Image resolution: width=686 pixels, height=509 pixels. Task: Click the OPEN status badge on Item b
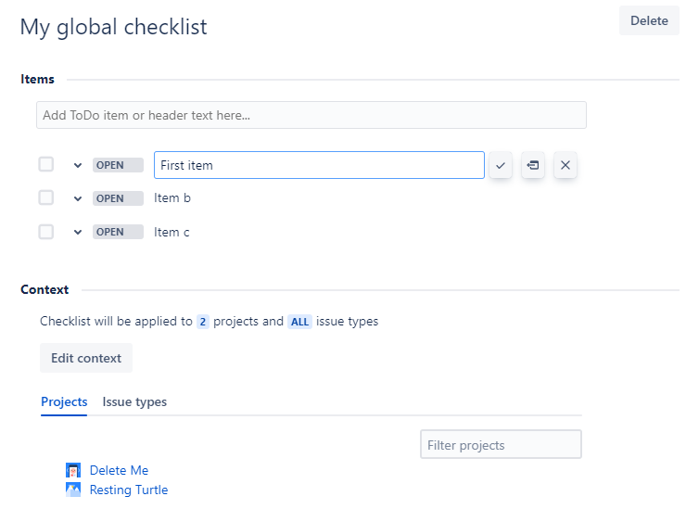click(x=118, y=198)
